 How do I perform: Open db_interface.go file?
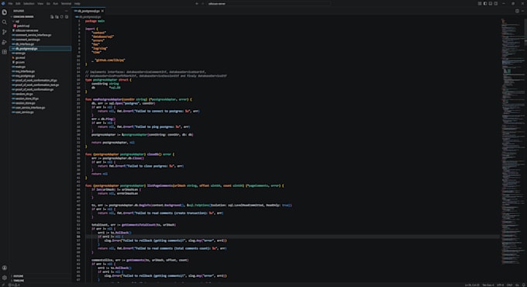[x=25, y=44]
